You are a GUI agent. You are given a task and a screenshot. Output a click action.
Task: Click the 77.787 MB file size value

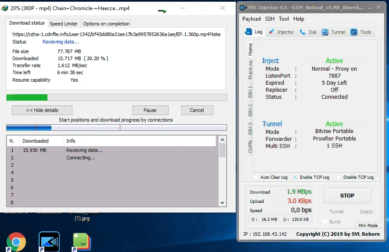[x=69, y=51]
